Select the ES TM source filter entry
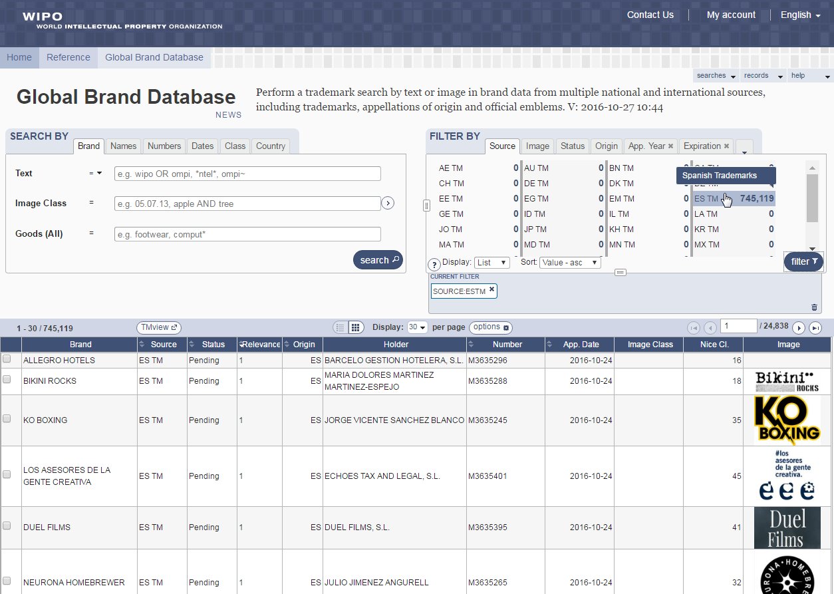The height and width of the screenshot is (594, 834). pos(734,198)
